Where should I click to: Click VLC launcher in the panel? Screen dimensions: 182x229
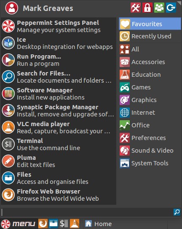point(75,224)
